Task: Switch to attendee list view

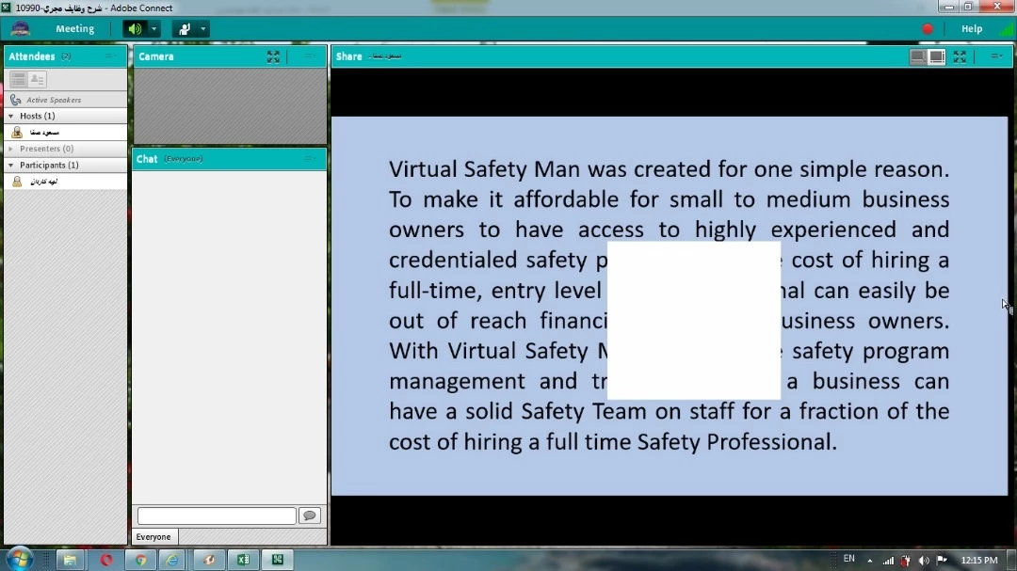Action: pyautogui.click(x=18, y=79)
